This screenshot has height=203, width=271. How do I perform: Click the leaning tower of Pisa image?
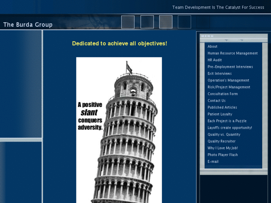(119, 130)
